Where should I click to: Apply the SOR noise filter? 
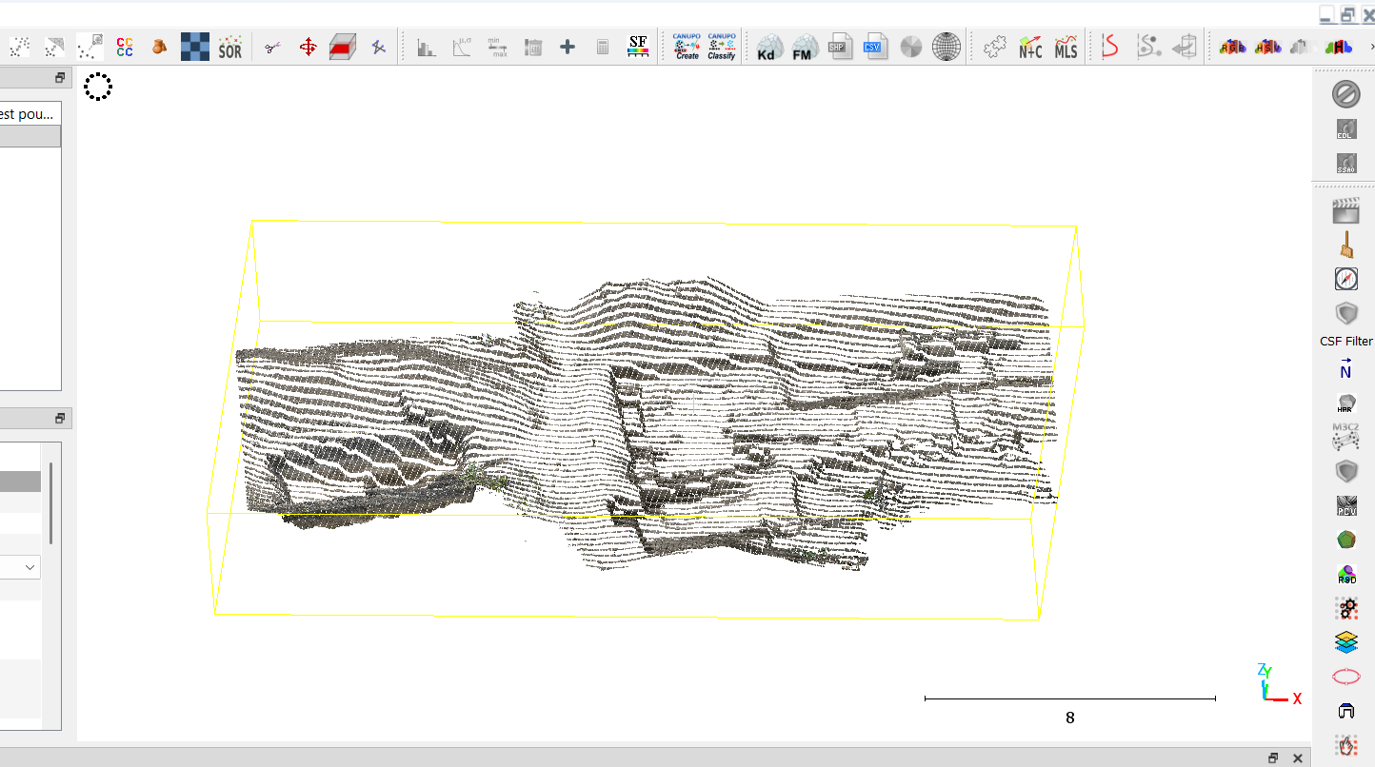click(230, 47)
